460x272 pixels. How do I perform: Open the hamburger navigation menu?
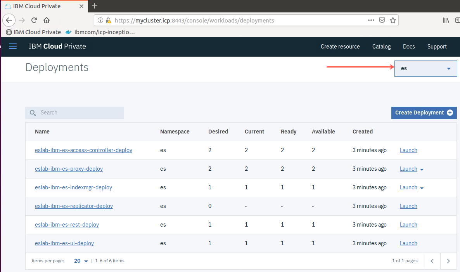tap(13, 46)
